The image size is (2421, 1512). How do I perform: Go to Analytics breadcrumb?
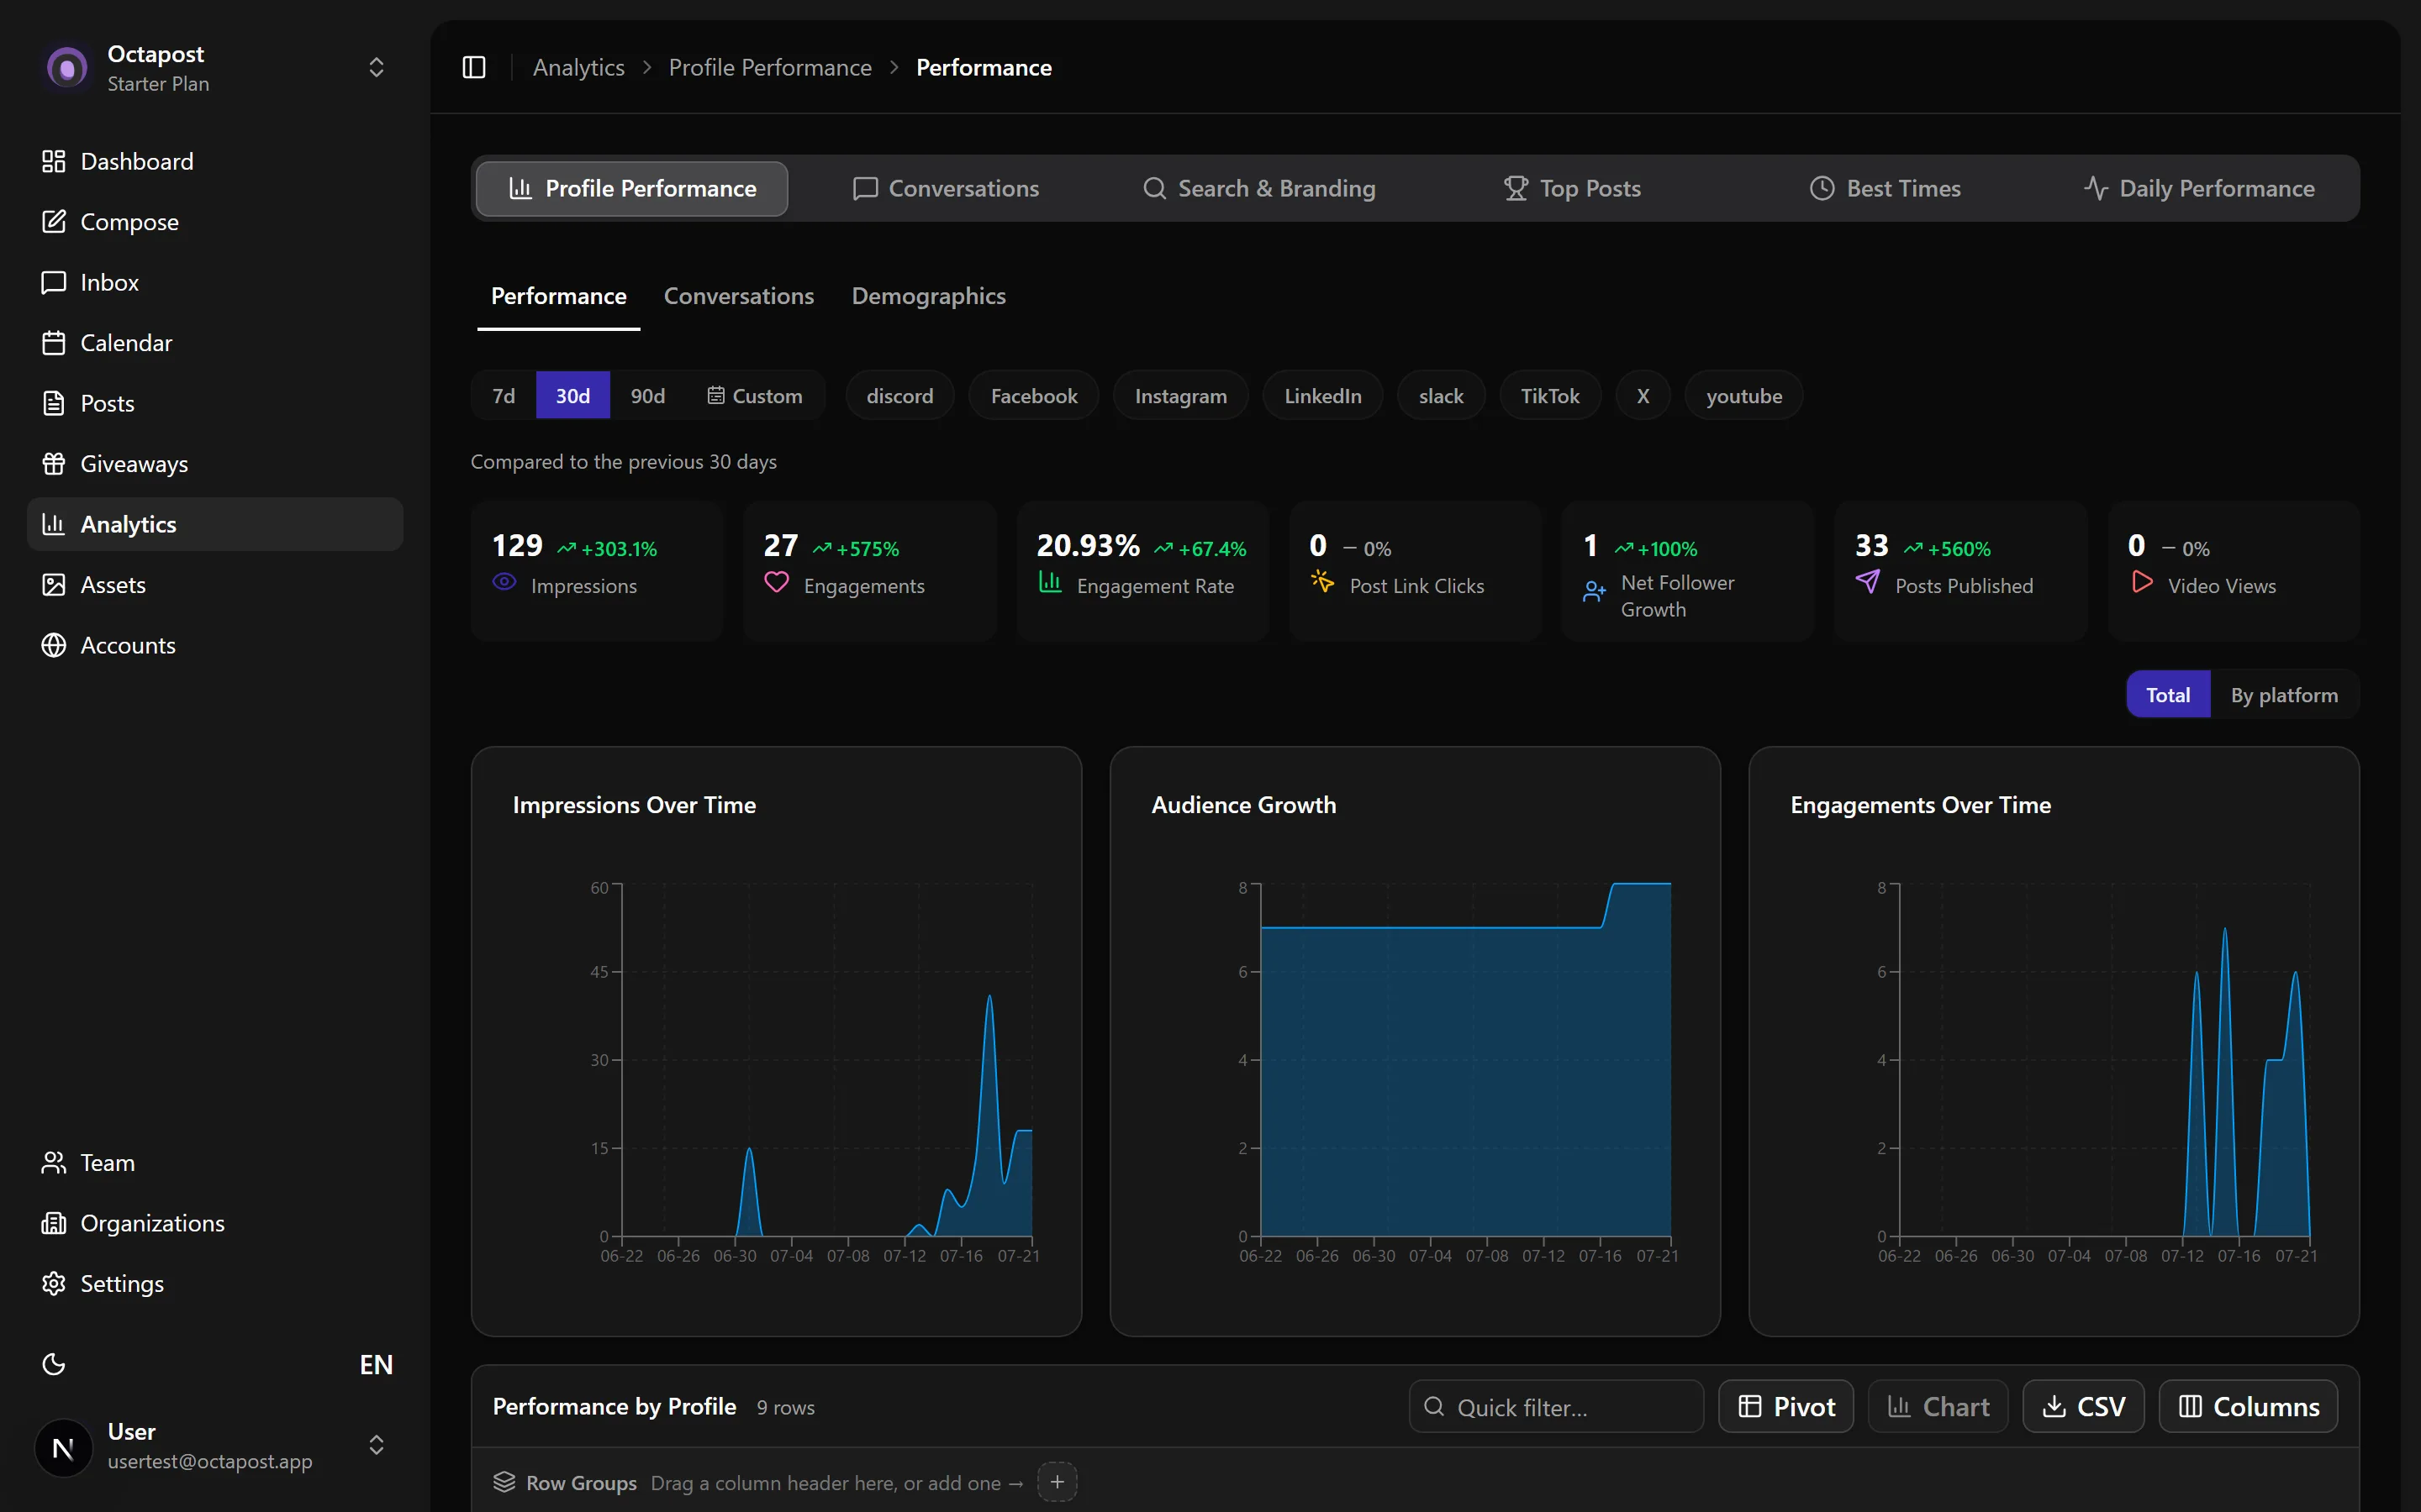tap(578, 67)
